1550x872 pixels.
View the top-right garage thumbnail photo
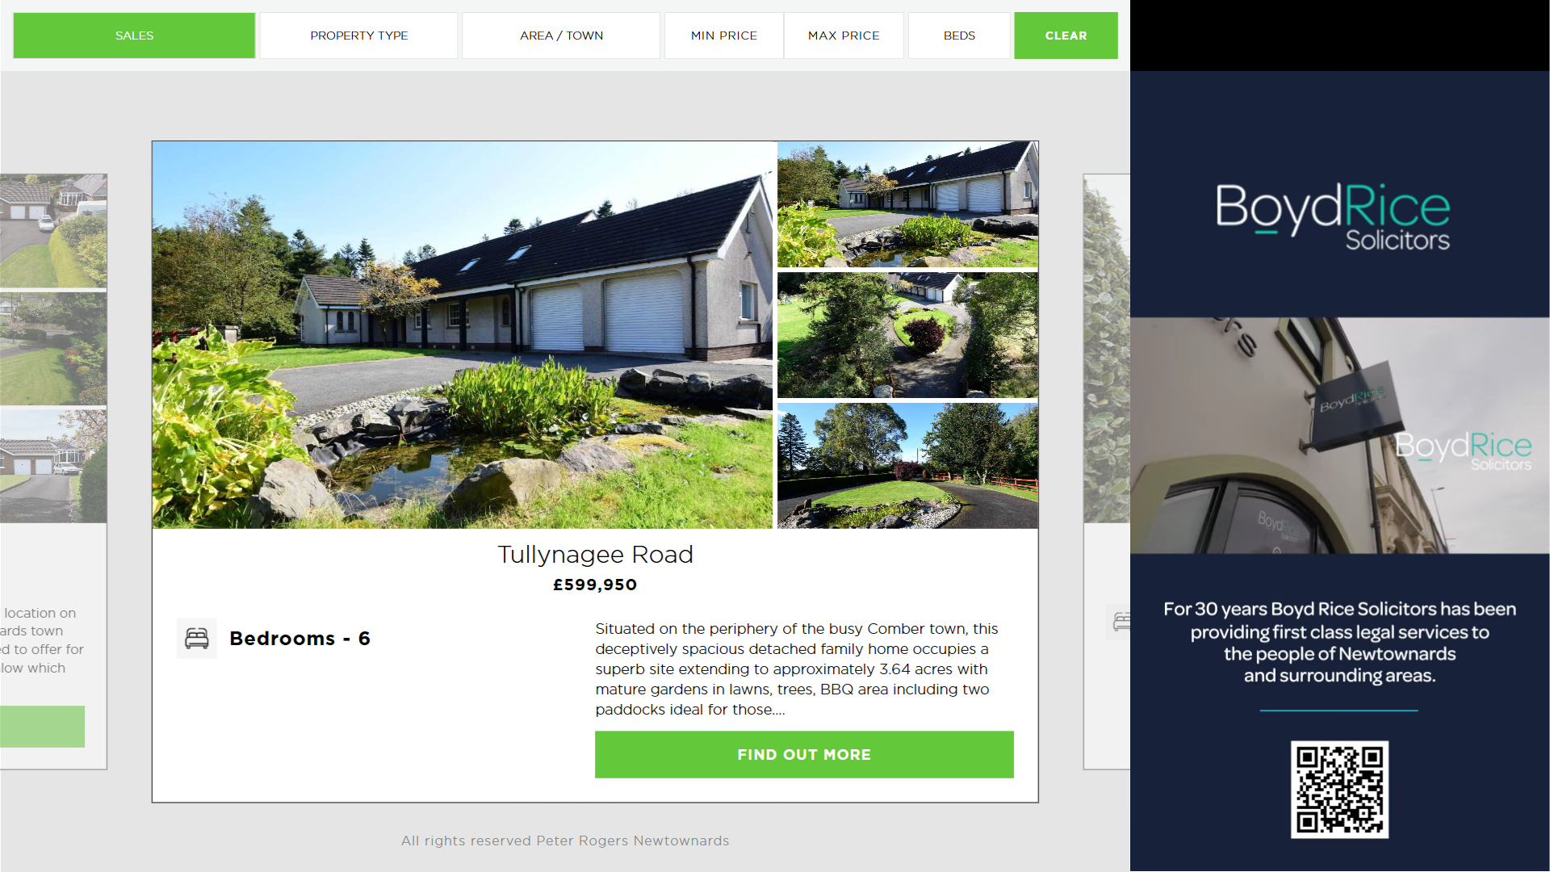click(x=907, y=205)
